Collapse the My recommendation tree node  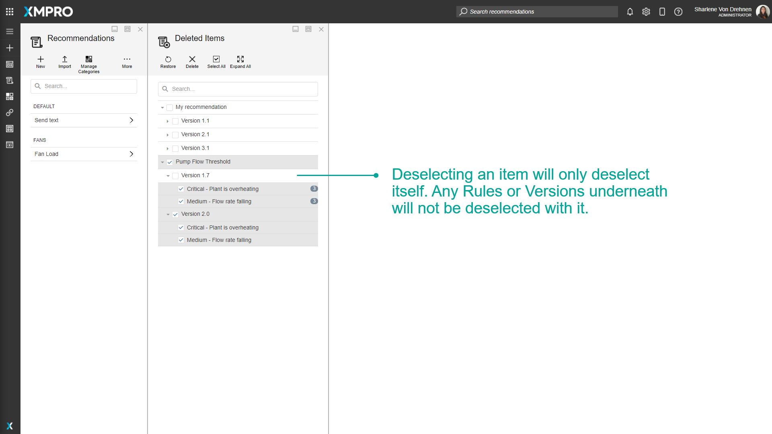click(x=162, y=107)
